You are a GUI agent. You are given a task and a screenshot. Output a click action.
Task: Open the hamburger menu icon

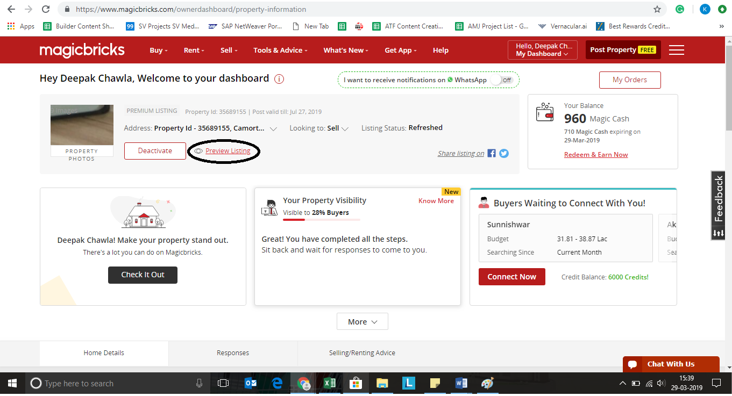[x=676, y=50]
